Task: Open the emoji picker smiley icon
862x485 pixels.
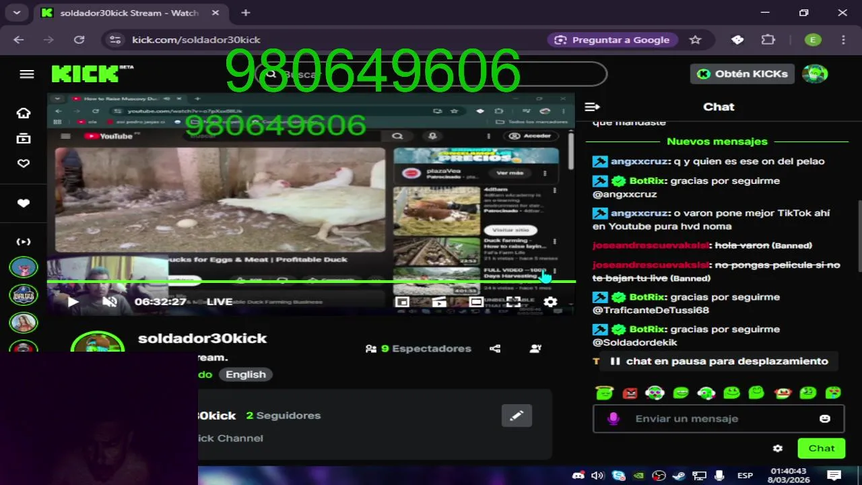Action: tap(824, 419)
